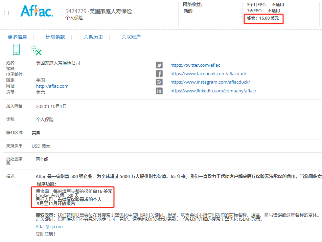Open the twitter.com/aflac link

coord(195,65)
